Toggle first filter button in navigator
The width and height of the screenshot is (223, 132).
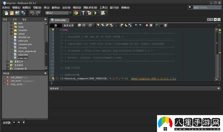14,122
